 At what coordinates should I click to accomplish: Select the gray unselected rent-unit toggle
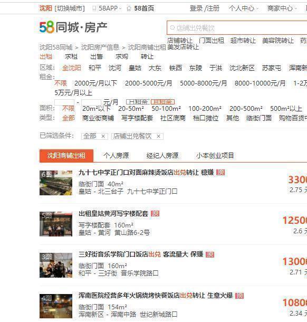(138, 102)
